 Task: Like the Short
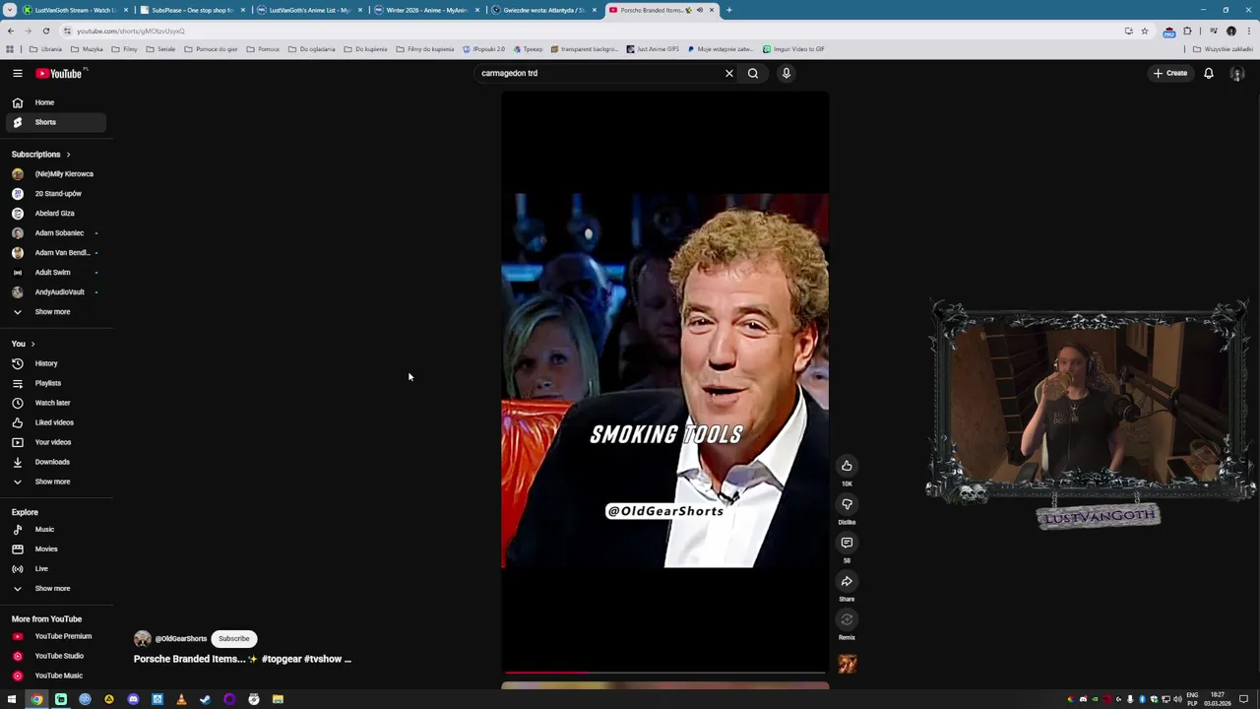coord(847,466)
